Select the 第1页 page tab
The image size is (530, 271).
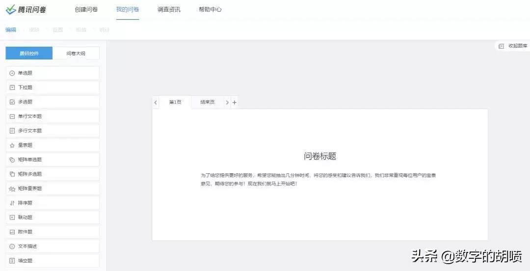tap(175, 102)
